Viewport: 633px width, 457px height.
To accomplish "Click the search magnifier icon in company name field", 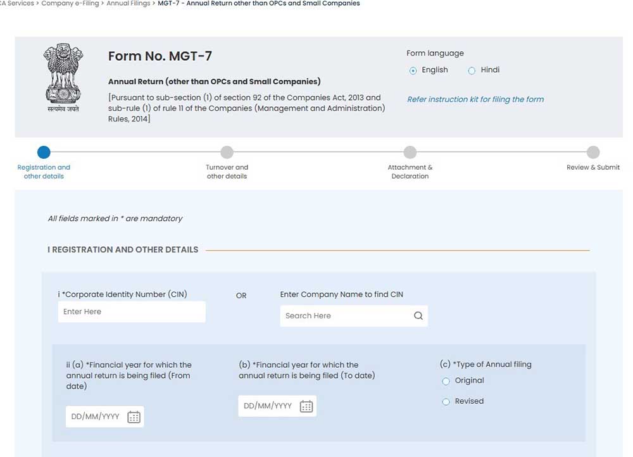I will coord(418,316).
